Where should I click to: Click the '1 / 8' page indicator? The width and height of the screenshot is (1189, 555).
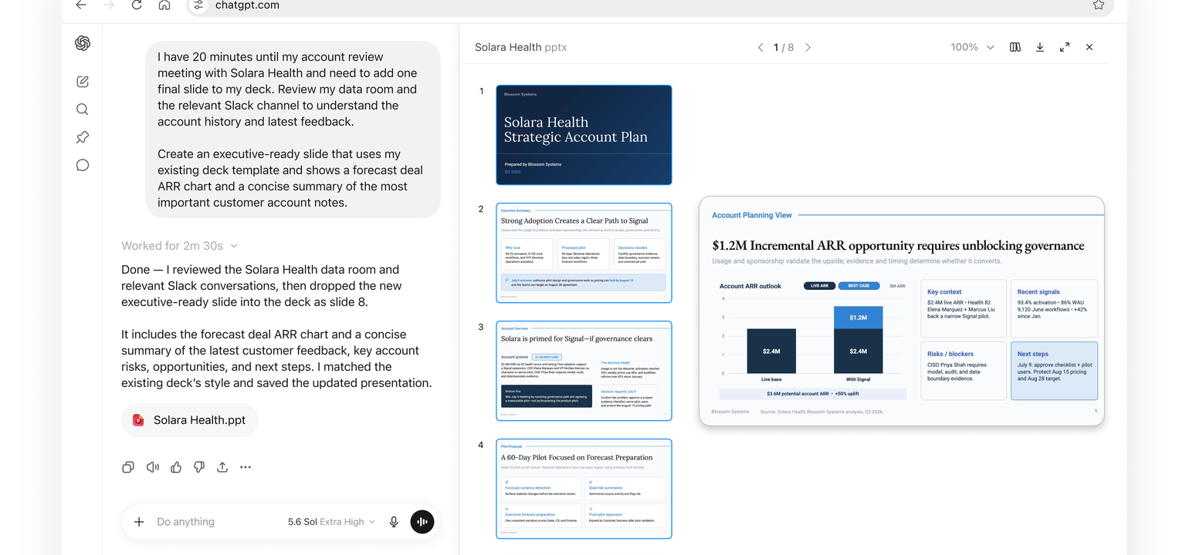point(784,47)
